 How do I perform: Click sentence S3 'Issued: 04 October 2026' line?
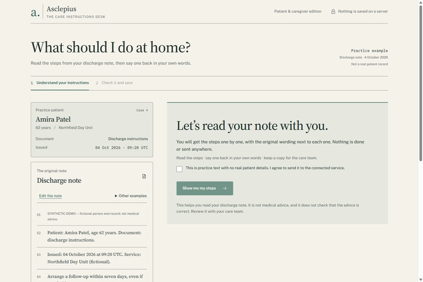point(92,258)
